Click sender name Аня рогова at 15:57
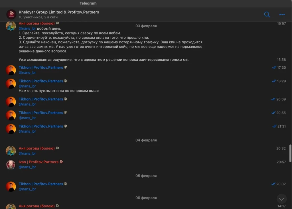 point(37,23)
